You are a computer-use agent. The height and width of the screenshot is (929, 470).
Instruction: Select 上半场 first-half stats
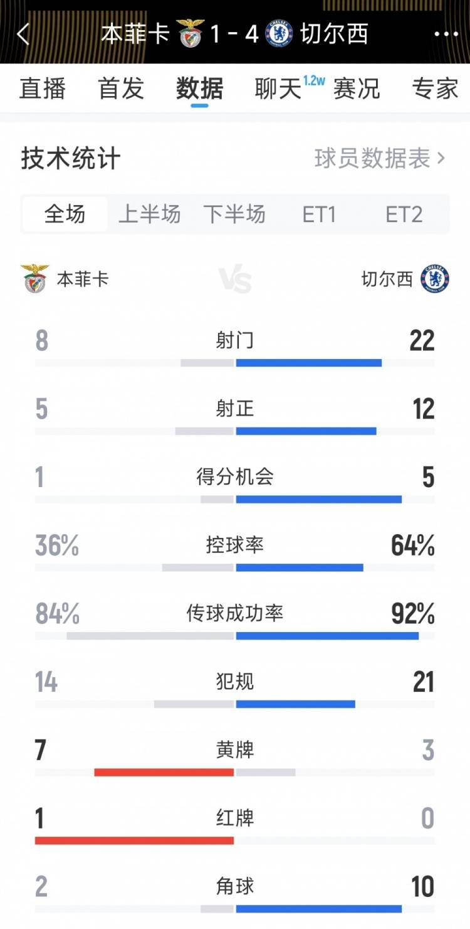click(x=149, y=215)
